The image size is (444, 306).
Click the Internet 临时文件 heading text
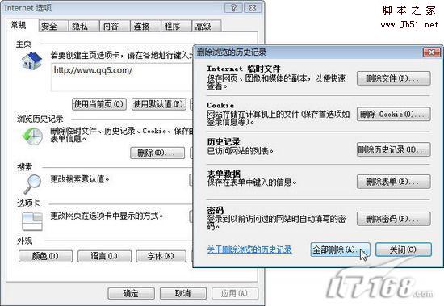(244, 69)
